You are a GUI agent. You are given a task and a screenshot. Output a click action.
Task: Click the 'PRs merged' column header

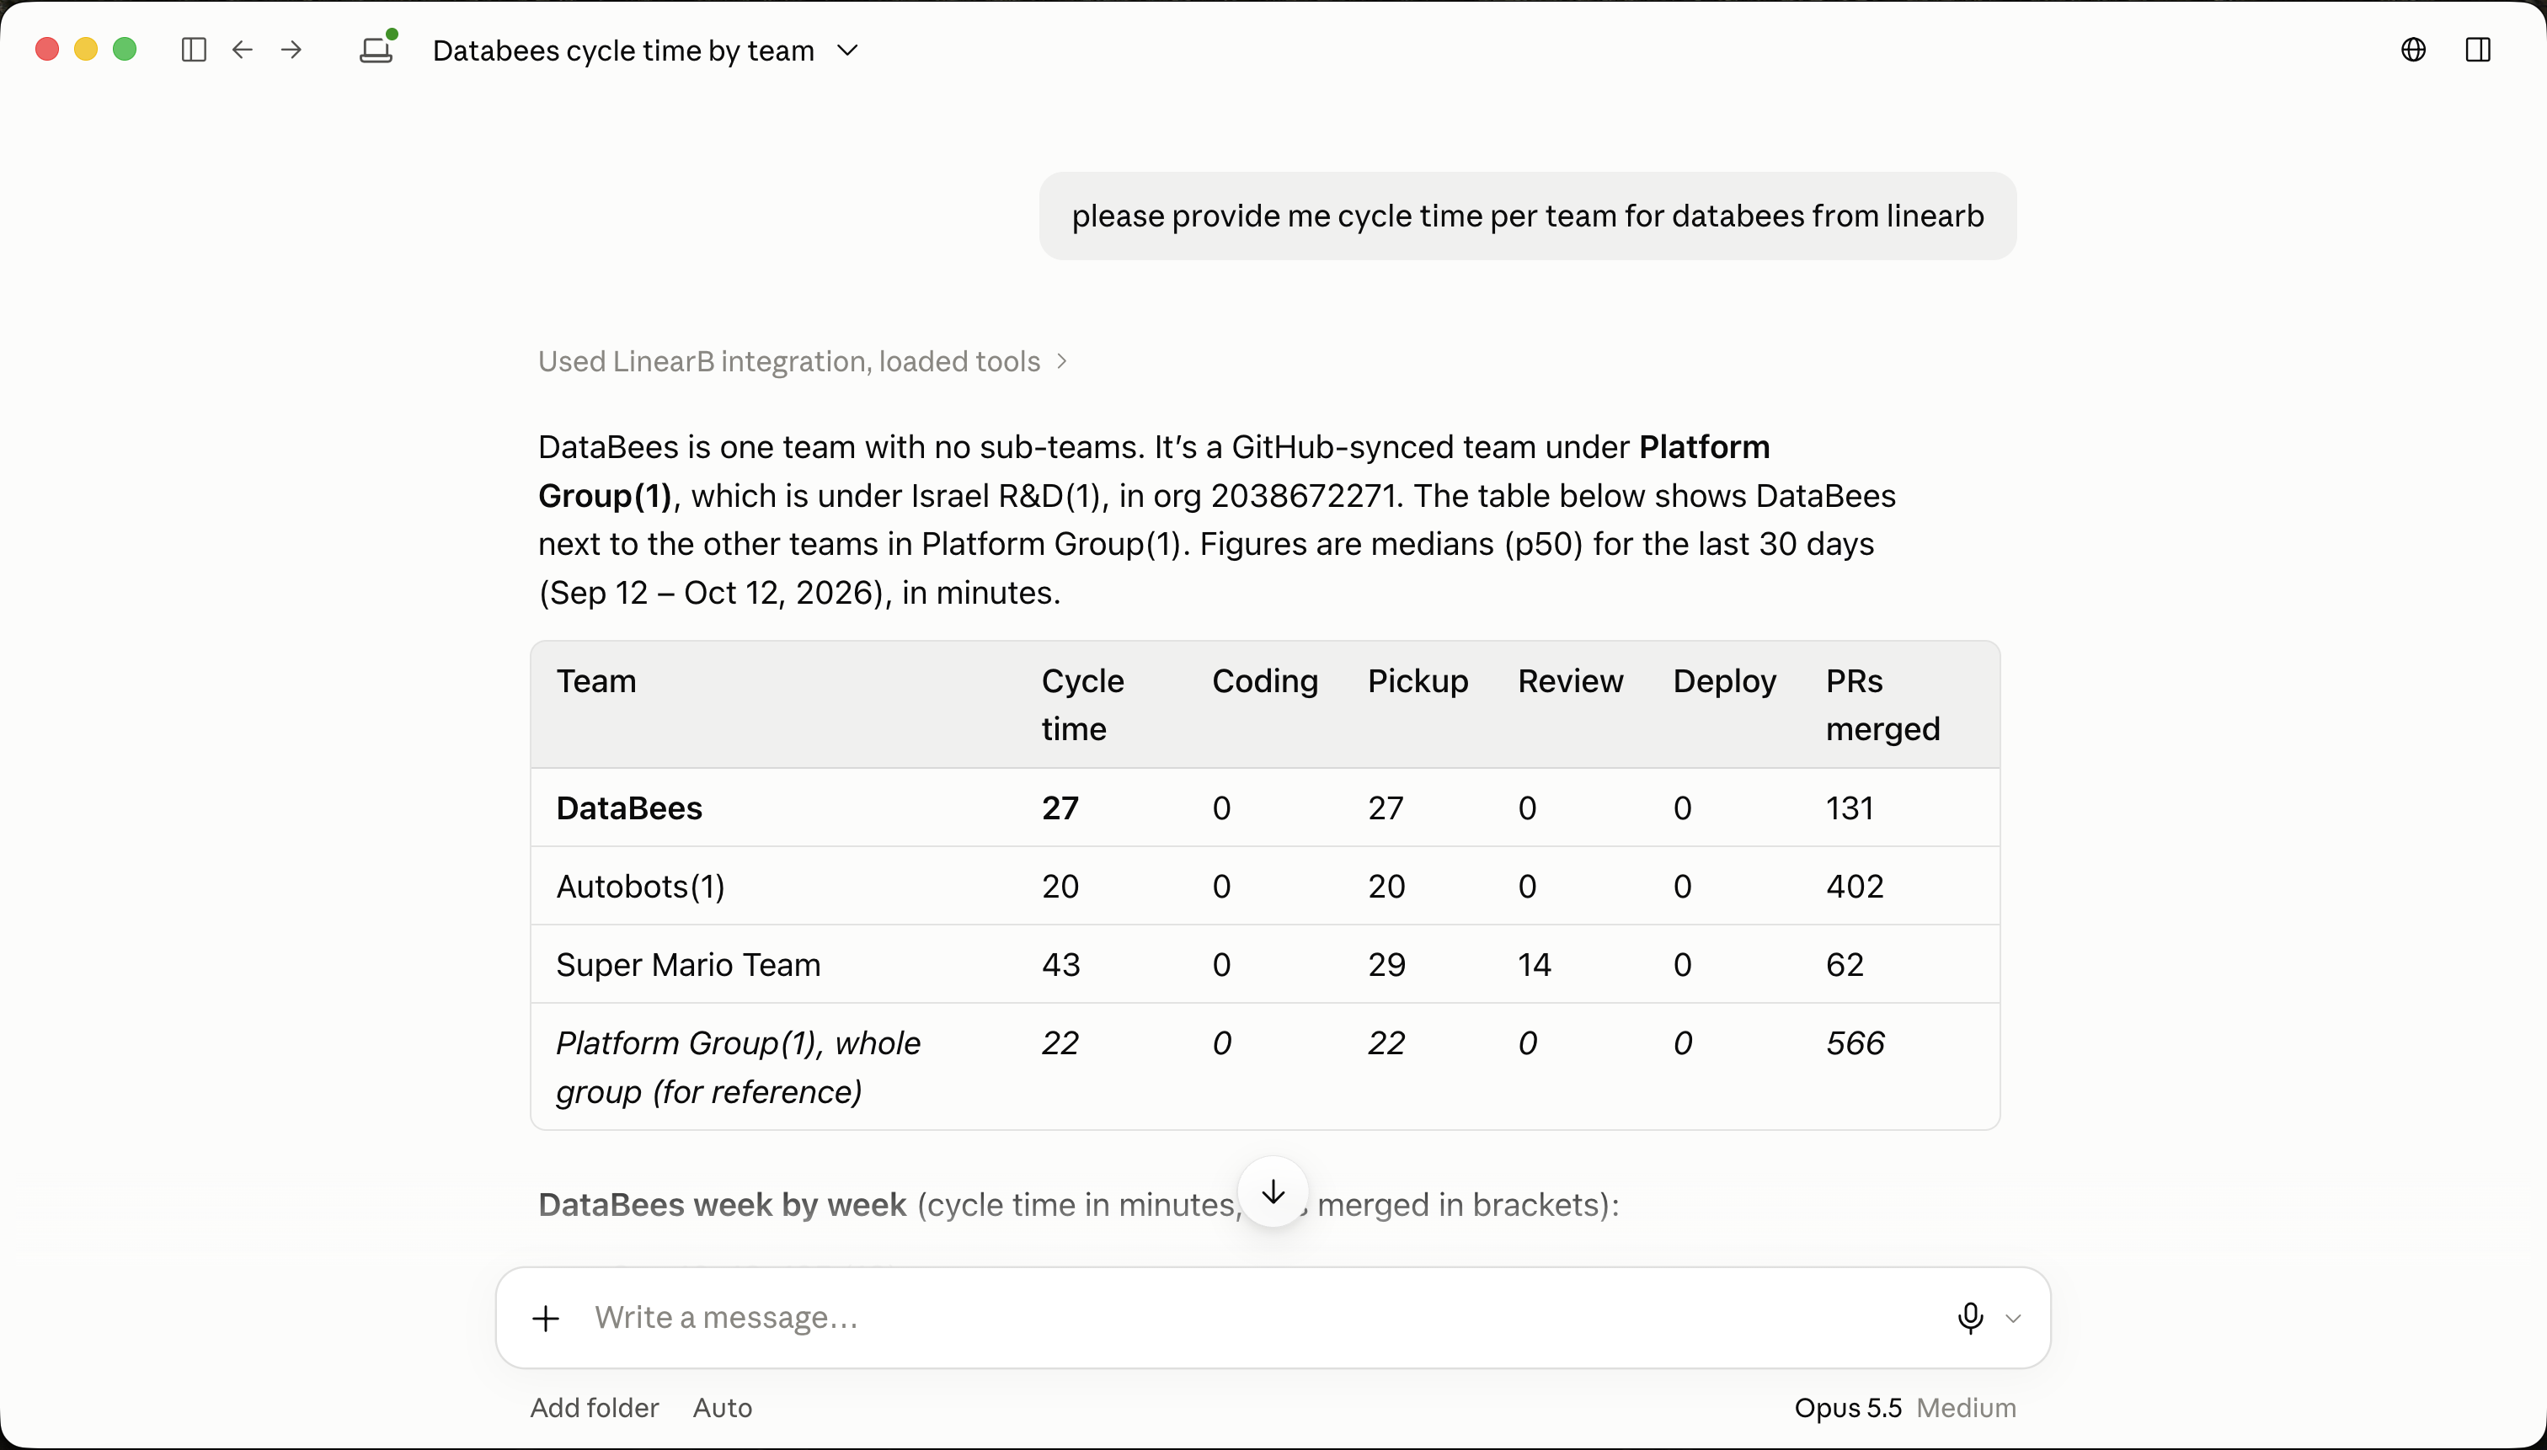tap(1882, 705)
